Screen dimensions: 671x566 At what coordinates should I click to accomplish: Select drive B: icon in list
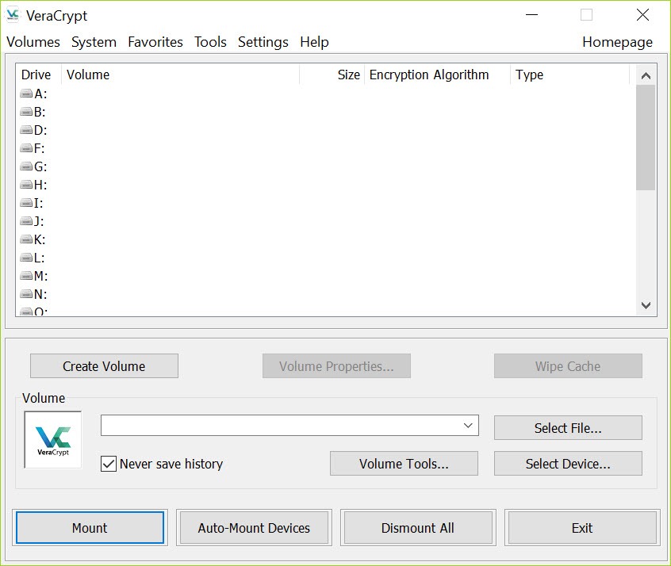coord(26,112)
